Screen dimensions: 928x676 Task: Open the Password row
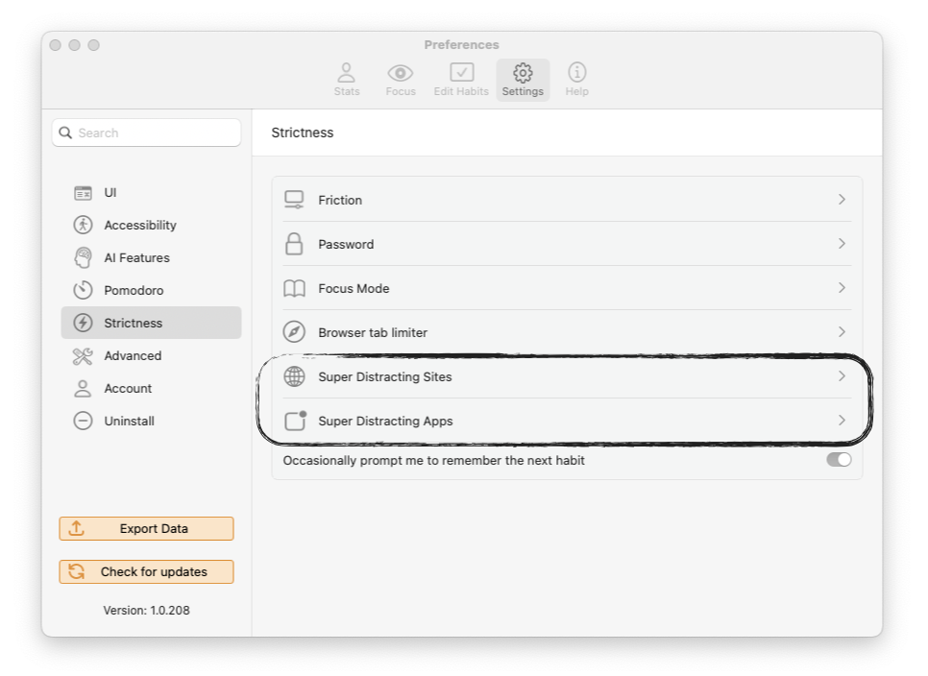pos(567,244)
